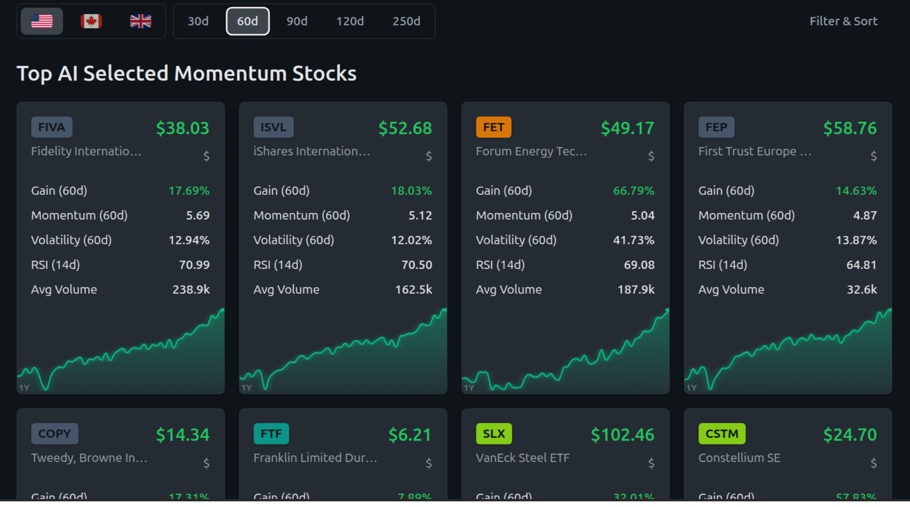Select the 90d time period
910x507 pixels.
click(x=297, y=21)
